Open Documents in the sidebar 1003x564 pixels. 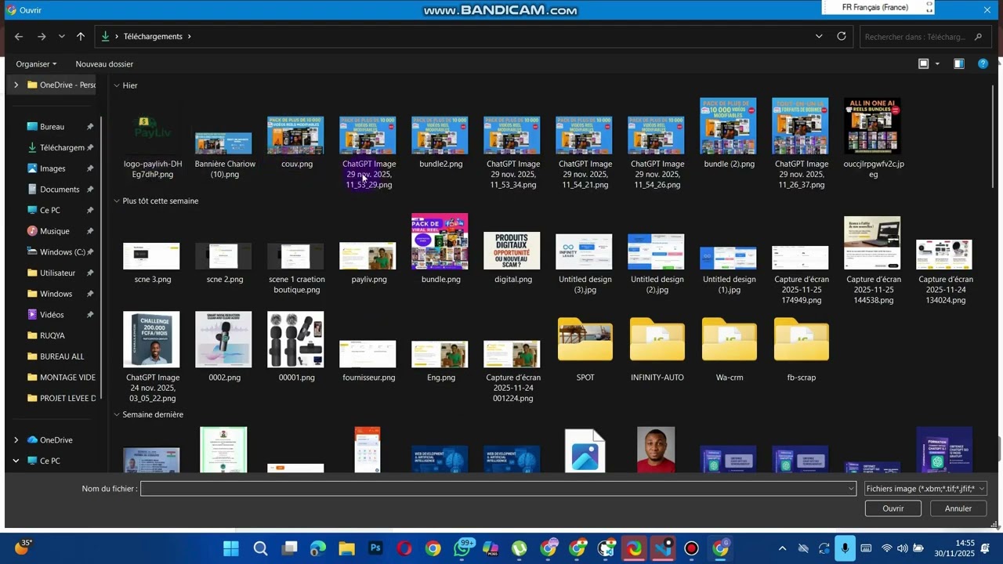[x=60, y=190]
